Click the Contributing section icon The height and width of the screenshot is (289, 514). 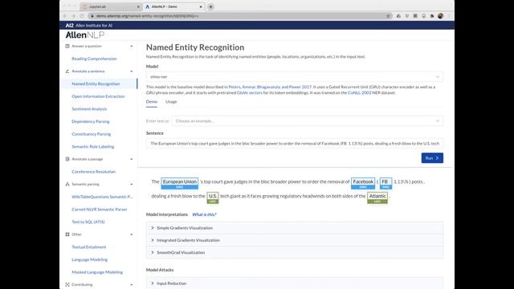tap(67, 284)
